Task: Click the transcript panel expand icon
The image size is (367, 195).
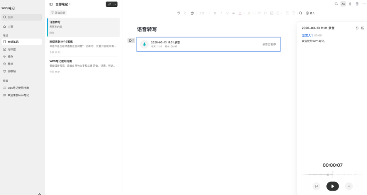Action: (363, 28)
